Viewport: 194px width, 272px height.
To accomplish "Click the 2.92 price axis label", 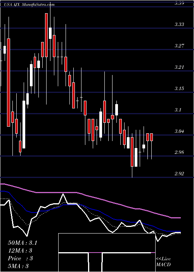I will tap(179, 174).
